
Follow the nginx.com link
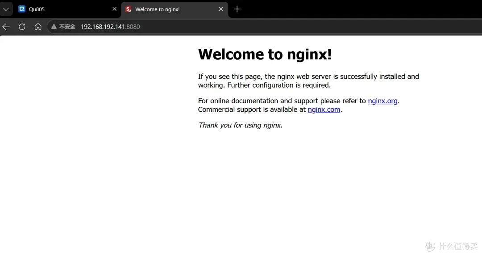click(324, 110)
